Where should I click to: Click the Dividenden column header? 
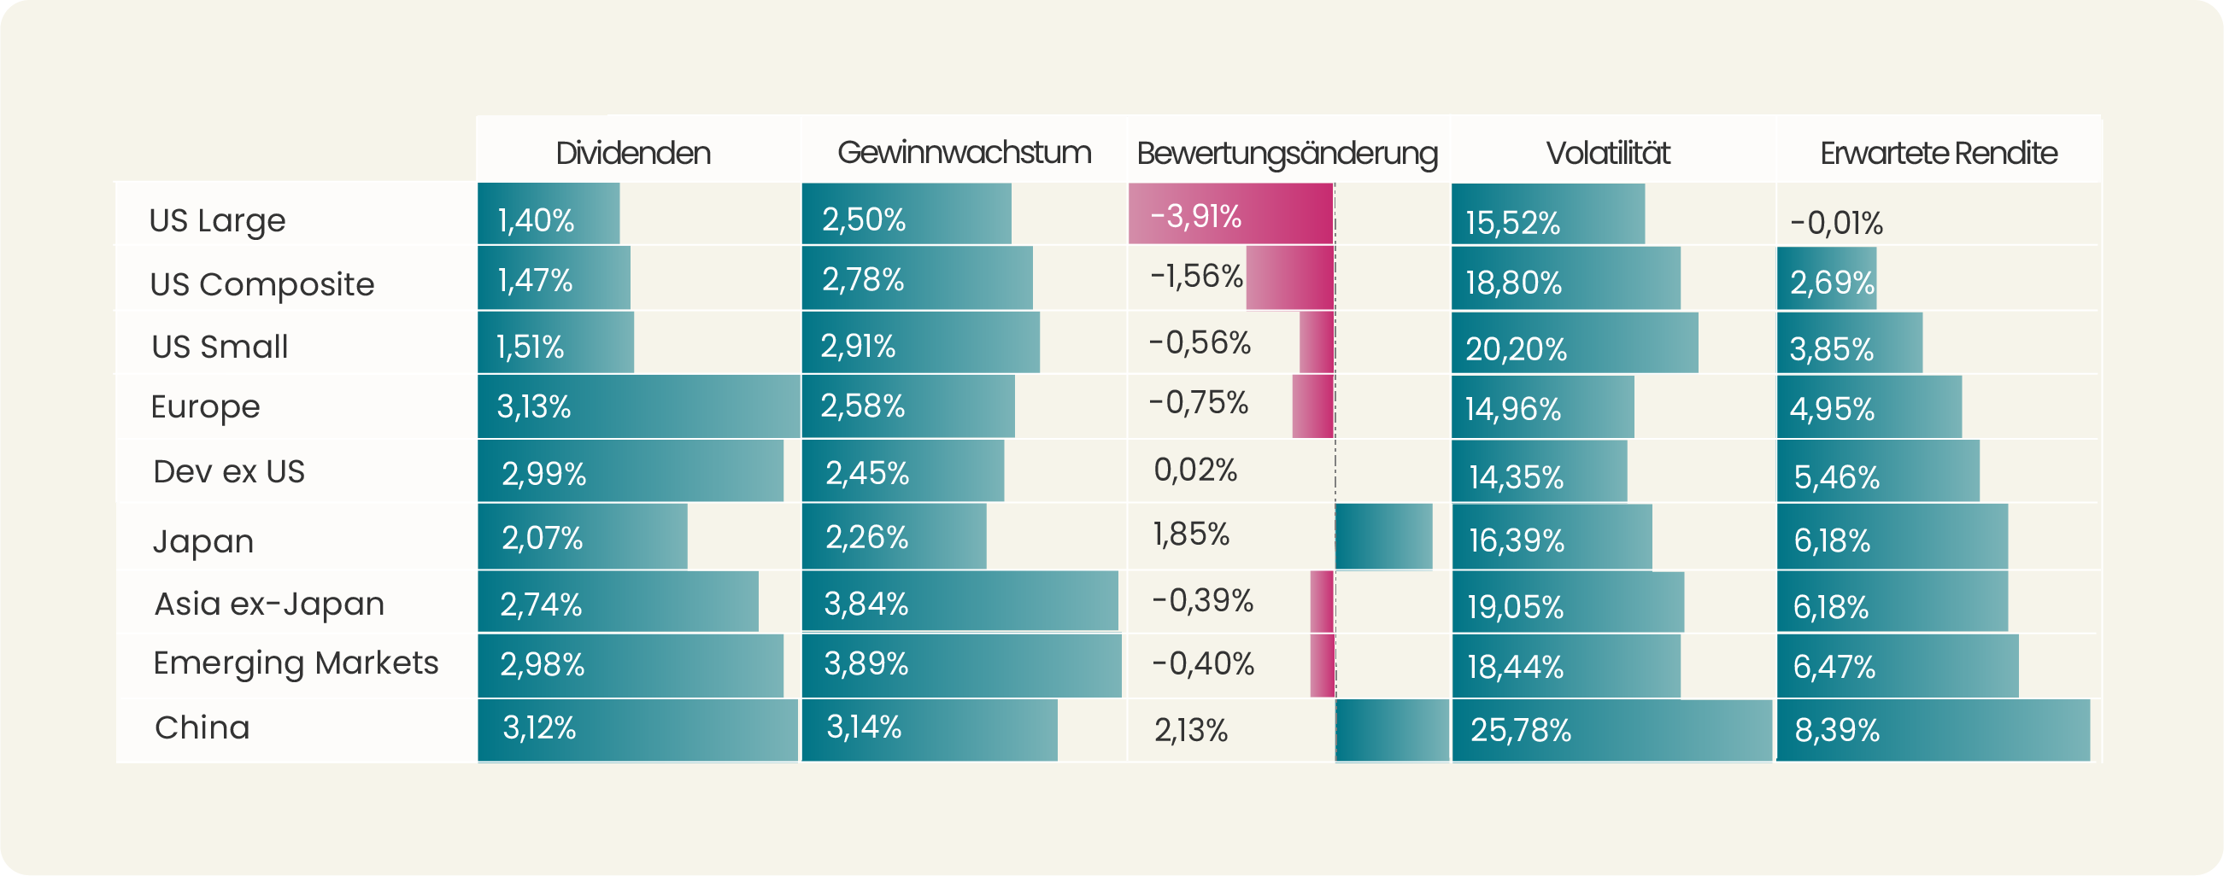633,153
